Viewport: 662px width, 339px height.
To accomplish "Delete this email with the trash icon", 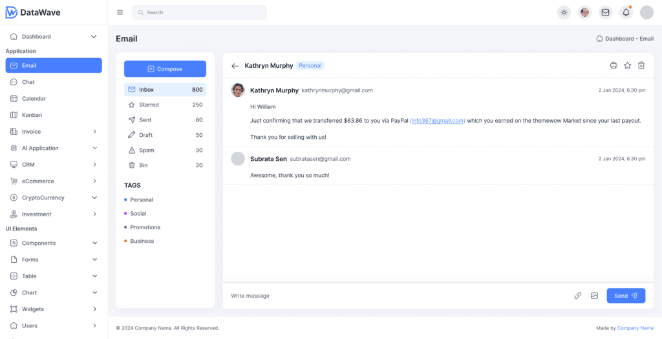I will (641, 65).
